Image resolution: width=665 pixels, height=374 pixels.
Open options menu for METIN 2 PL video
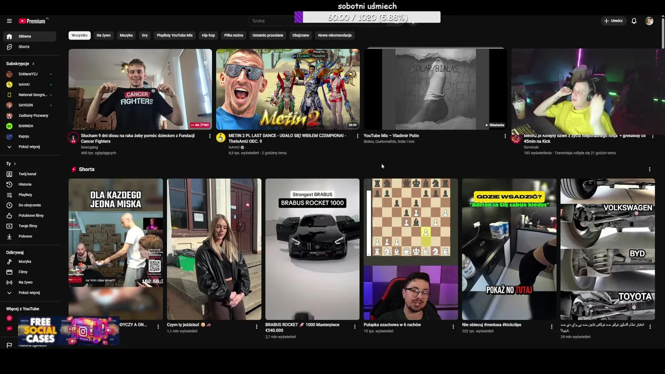point(357,136)
